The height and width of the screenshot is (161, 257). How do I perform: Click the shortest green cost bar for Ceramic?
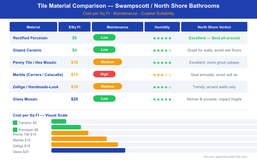click(x=59, y=121)
